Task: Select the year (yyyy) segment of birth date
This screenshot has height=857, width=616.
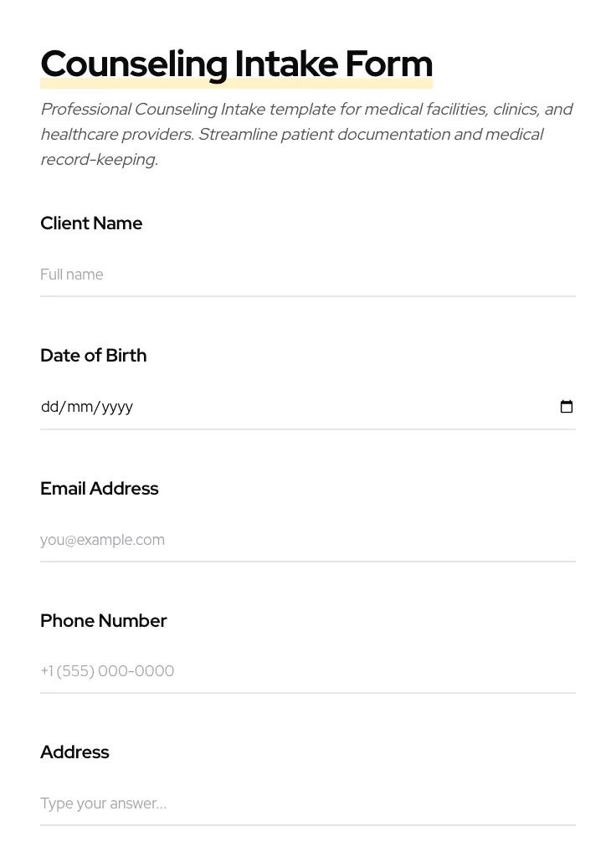Action: [x=117, y=407]
